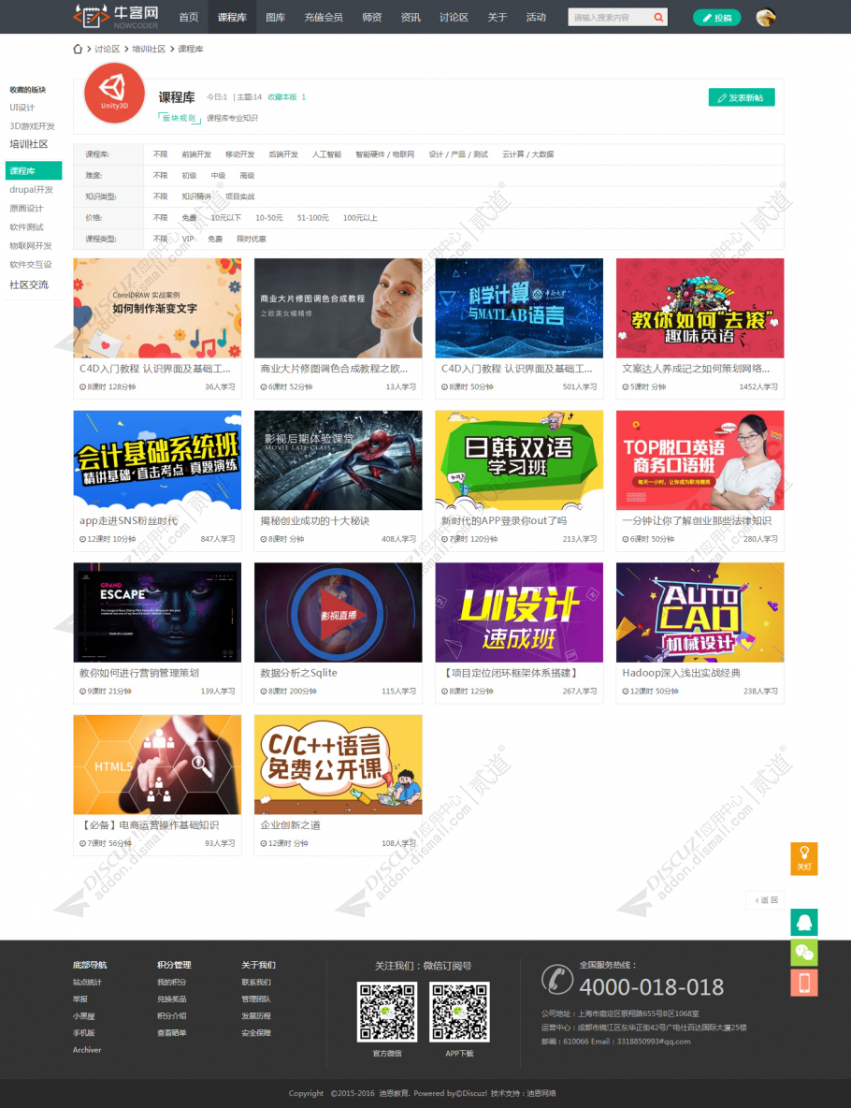Click 站点统计 footer link

pos(87,983)
